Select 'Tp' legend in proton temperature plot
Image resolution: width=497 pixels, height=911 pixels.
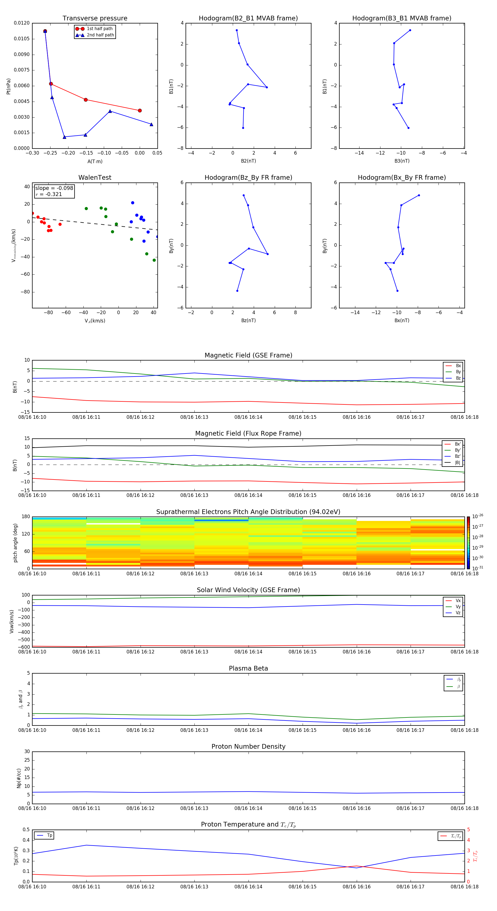click(x=44, y=836)
